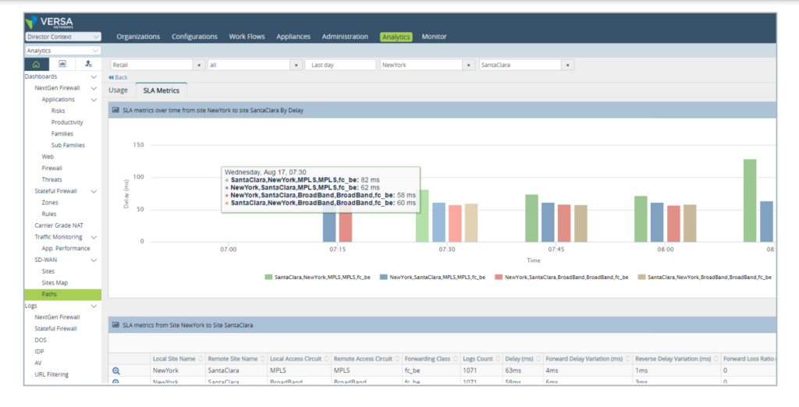Open the Administration menu
This screenshot has width=799, height=407.
[x=345, y=37]
